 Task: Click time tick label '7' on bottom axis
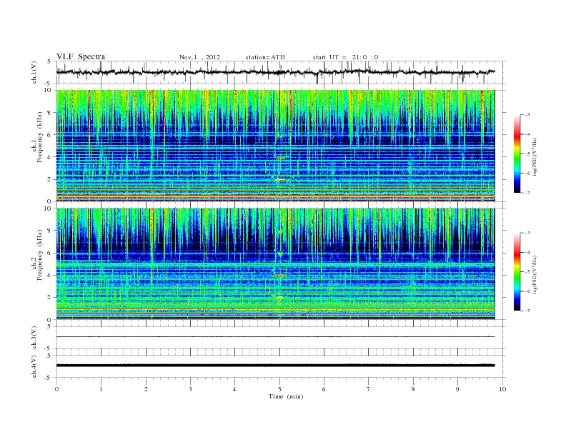(369, 389)
